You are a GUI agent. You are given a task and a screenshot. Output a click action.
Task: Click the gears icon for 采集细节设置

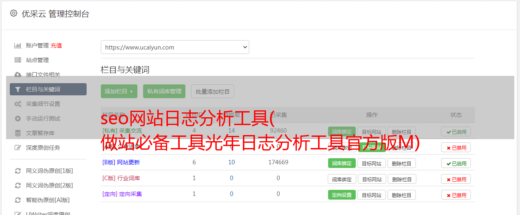pyautogui.click(x=18, y=104)
